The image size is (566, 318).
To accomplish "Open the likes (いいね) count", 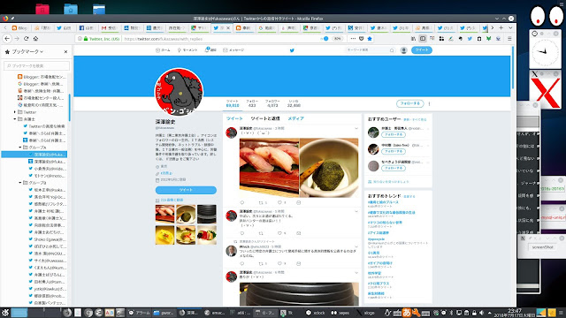I will [x=294, y=103].
